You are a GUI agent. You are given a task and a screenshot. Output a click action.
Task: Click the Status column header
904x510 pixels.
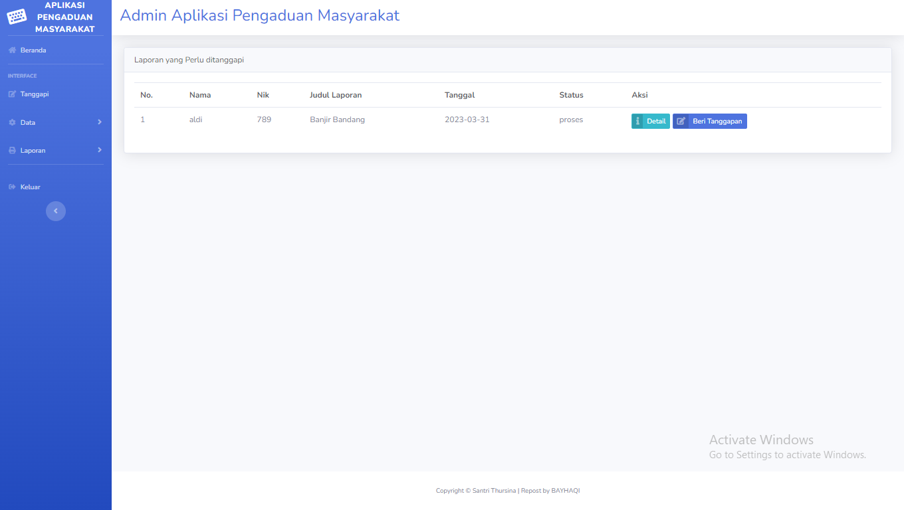pyautogui.click(x=571, y=95)
